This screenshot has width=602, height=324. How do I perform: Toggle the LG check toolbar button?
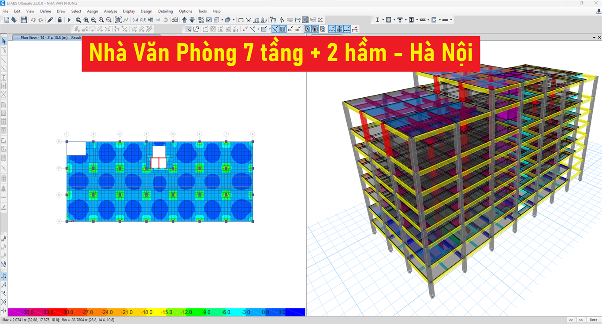click(290, 29)
